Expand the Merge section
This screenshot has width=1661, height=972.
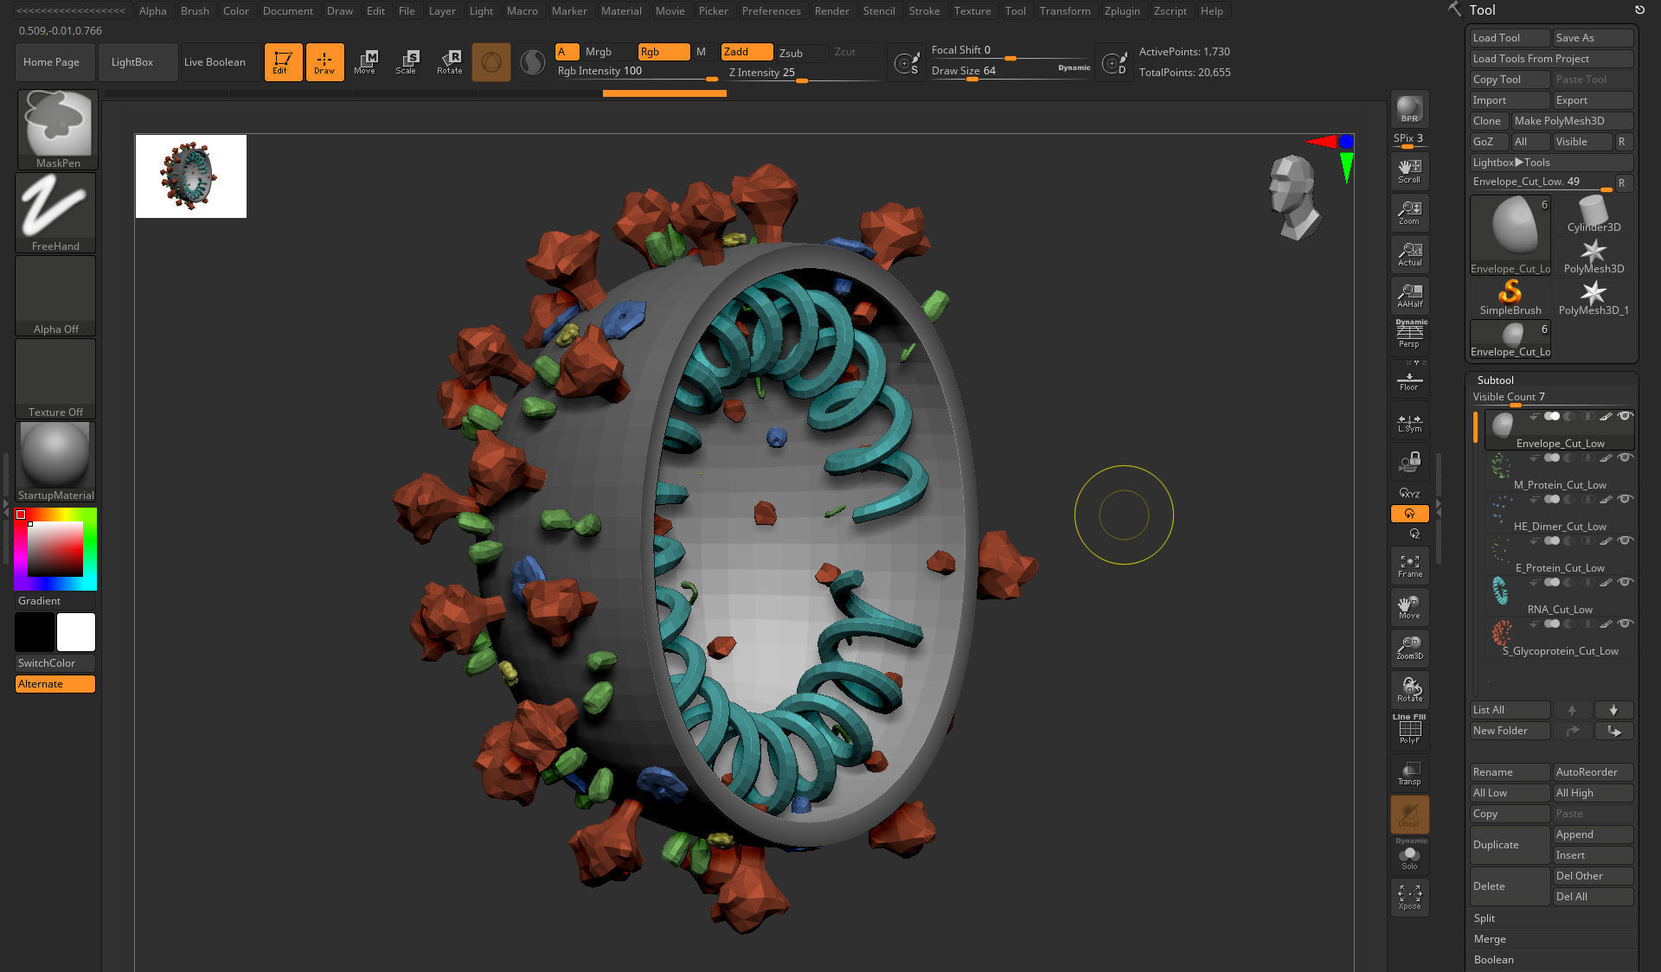(1489, 939)
